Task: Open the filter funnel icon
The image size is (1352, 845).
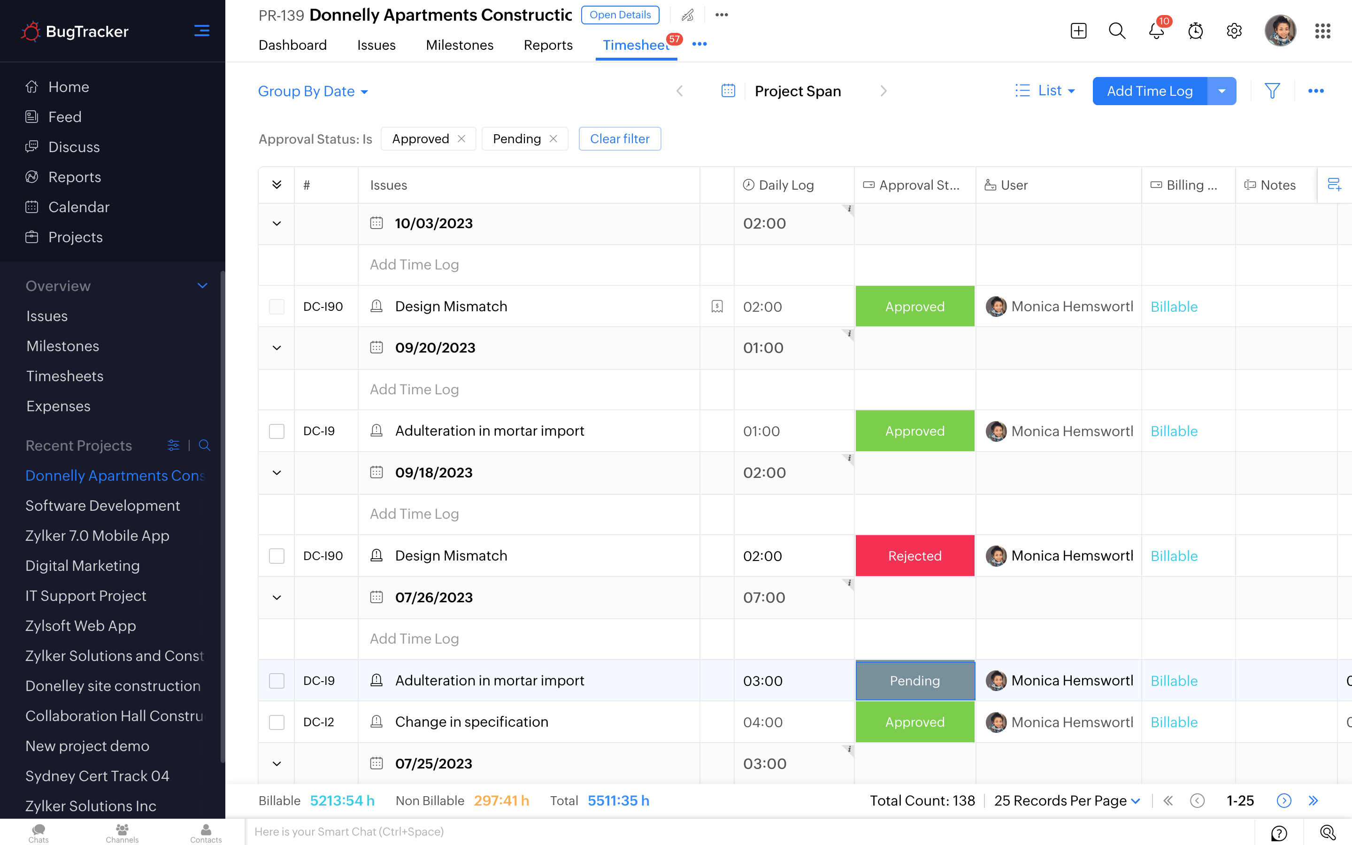Action: 1272,91
